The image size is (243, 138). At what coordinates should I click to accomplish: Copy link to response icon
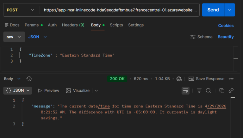point(231,91)
